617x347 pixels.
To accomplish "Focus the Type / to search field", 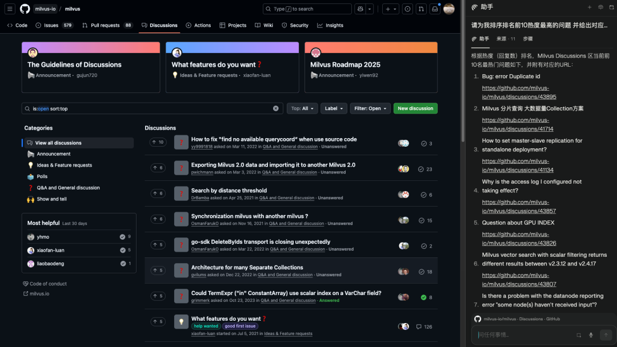I will coord(307,9).
